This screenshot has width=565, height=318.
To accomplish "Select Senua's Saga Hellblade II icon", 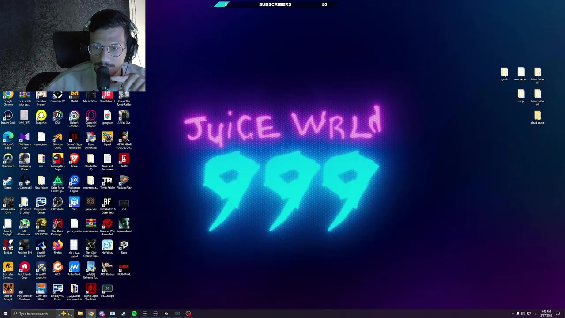I will [74, 141].
